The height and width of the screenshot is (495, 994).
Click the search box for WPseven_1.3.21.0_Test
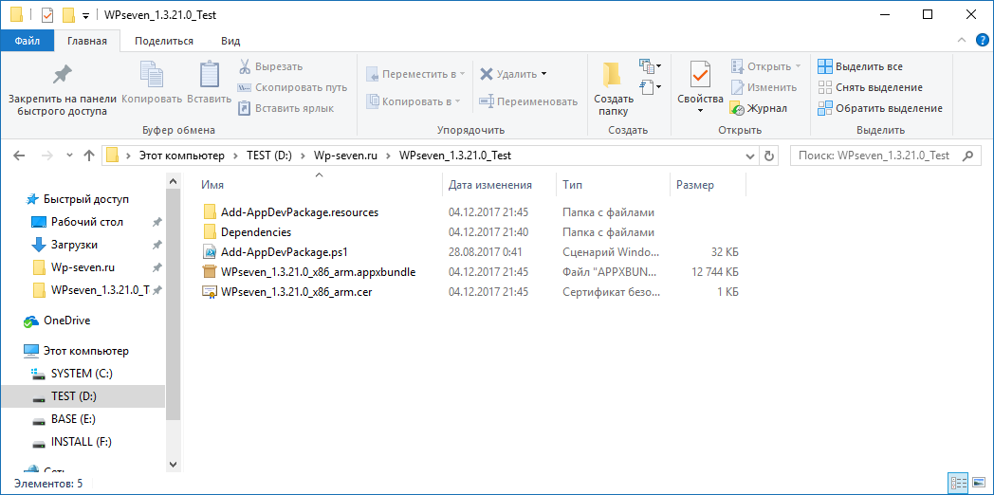tap(873, 156)
